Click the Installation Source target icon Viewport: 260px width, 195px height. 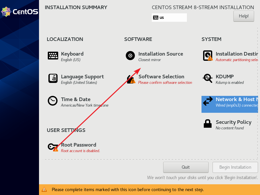pos(130,56)
